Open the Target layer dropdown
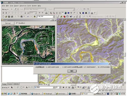 point(74,9)
